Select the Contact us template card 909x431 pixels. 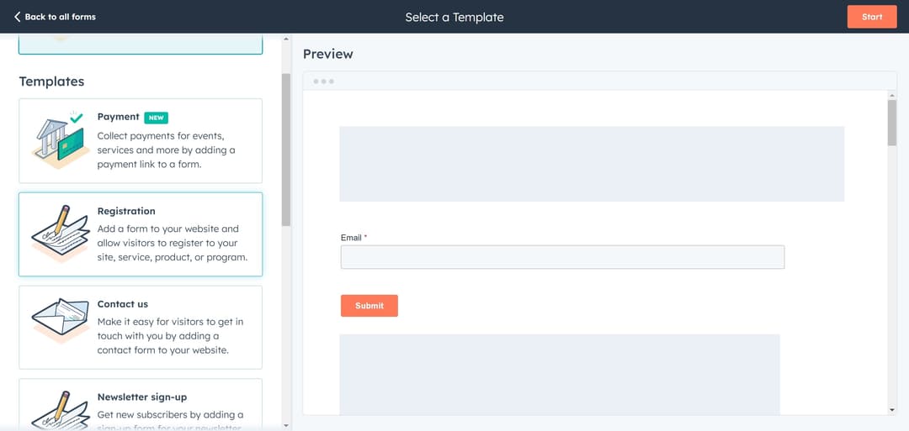point(141,327)
